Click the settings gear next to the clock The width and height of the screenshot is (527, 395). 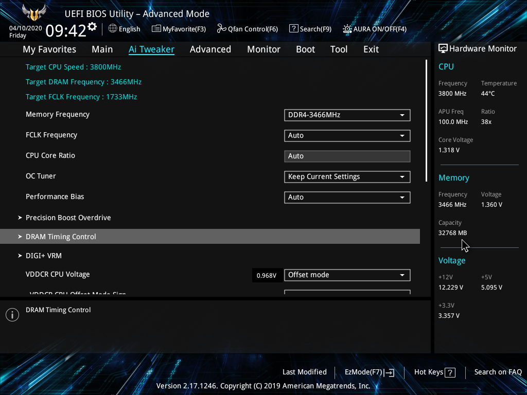(x=92, y=27)
